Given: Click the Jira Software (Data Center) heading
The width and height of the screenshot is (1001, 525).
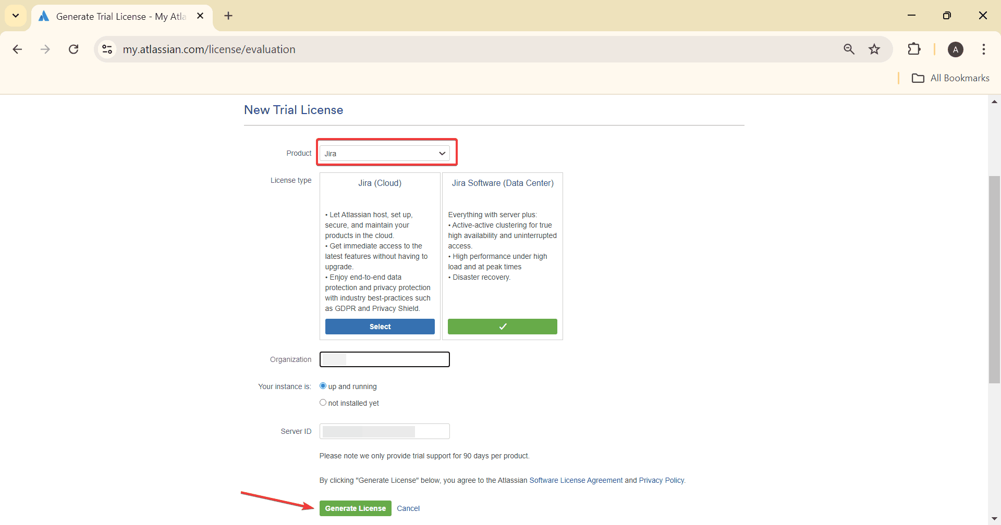Looking at the screenshot, I should (x=503, y=183).
